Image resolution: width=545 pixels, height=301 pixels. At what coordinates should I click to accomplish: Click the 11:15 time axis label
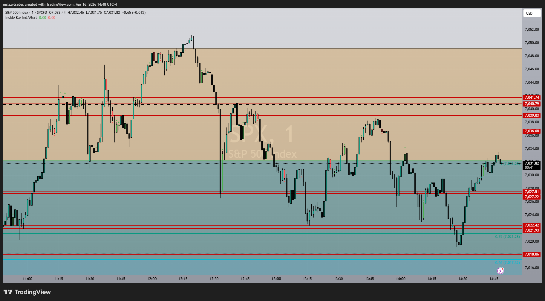(x=59, y=279)
